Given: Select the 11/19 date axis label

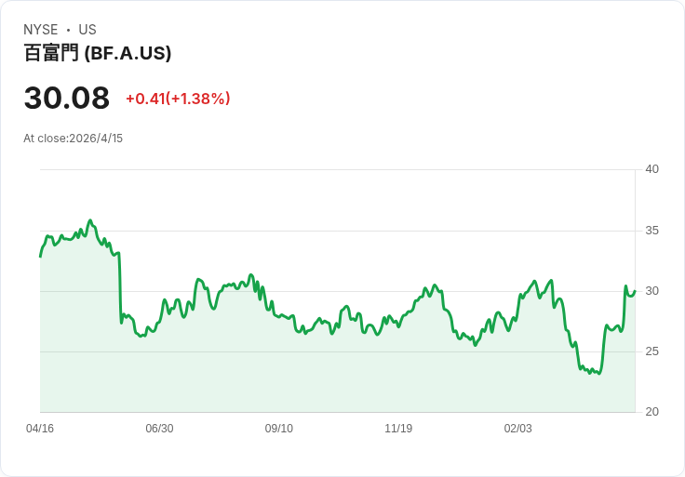Looking at the screenshot, I should (398, 428).
